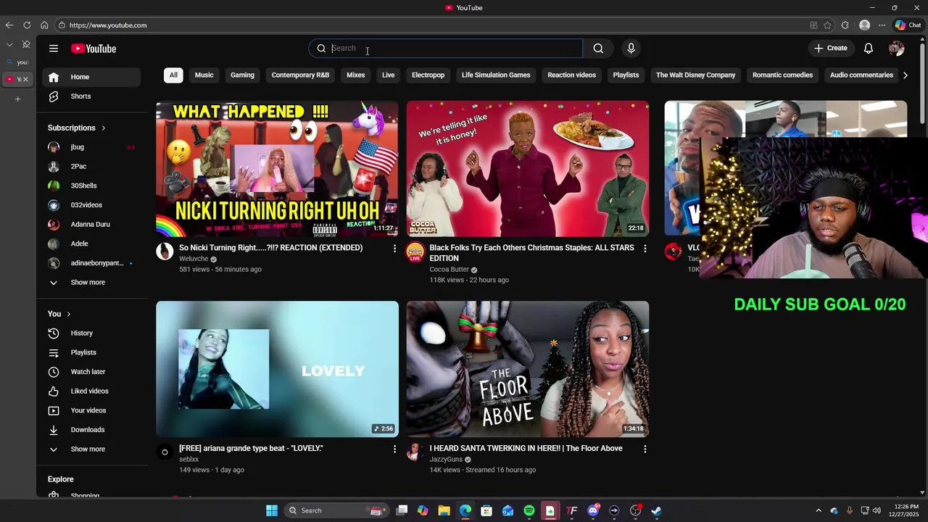Open the LOVELY ariana grande beat thumbnail
The height and width of the screenshot is (522, 928).
point(277,369)
